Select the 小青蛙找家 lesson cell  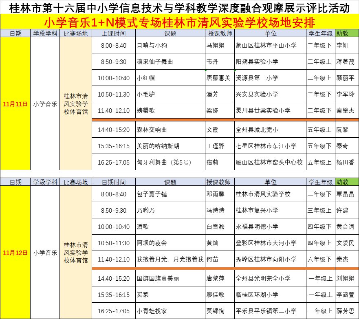(x=152, y=311)
